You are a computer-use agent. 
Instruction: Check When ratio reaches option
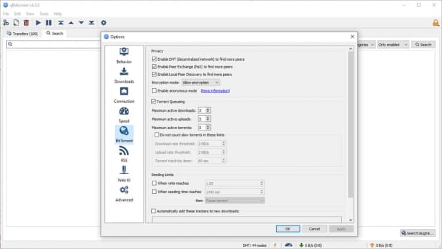(x=154, y=183)
